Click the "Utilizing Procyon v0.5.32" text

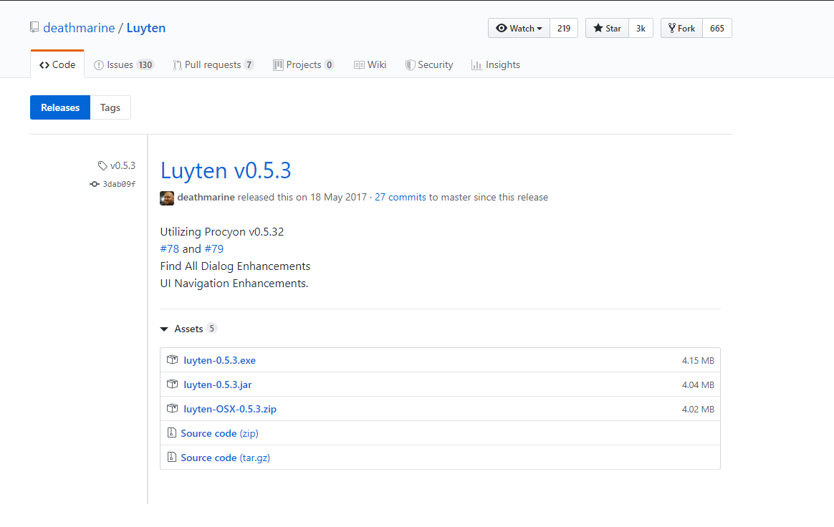point(222,232)
